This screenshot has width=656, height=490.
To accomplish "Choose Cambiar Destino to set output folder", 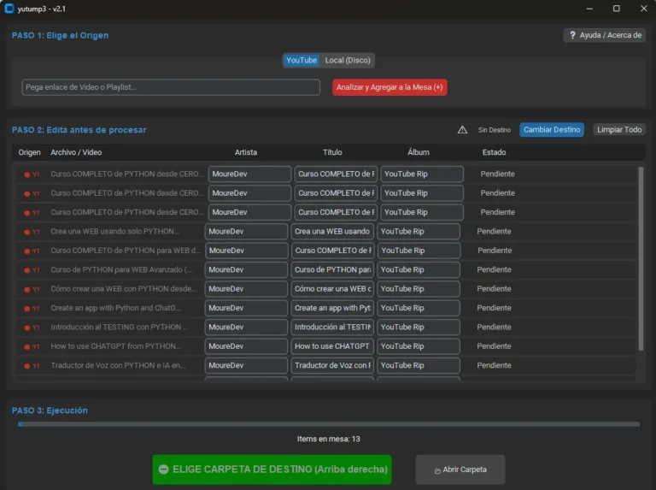I will coord(551,130).
